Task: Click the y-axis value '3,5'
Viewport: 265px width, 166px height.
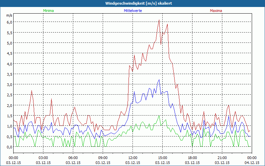Action: (10, 74)
